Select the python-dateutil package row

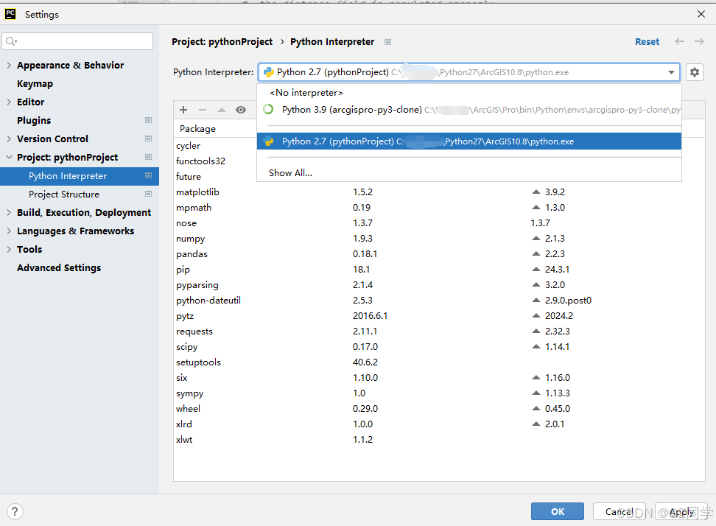coord(439,301)
